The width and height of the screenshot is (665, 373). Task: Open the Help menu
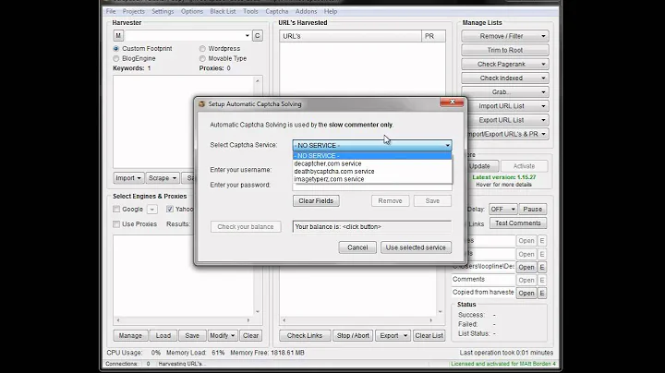click(x=331, y=11)
